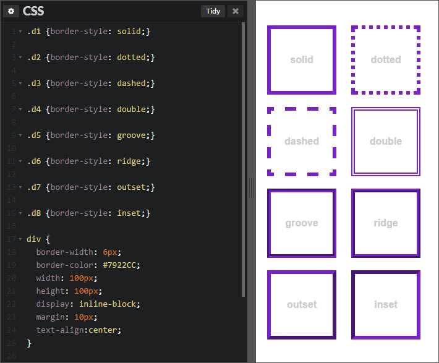Click the #7922CC border-color value
The width and height of the screenshot is (439, 363).
coord(119,265)
